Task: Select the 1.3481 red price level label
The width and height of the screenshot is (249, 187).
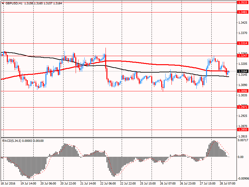Action: 243,12
